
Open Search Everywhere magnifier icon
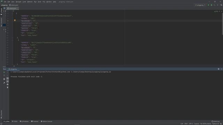(x=221, y=5)
